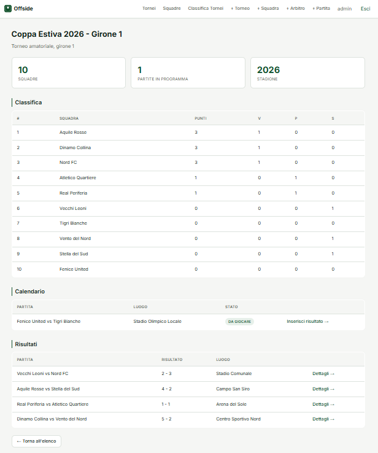Screen dimensions: 378x453
Task: Open the Tornei menu item
Action: tap(149, 9)
